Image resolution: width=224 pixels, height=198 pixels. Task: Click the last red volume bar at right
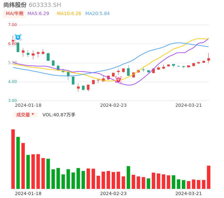(209, 177)
